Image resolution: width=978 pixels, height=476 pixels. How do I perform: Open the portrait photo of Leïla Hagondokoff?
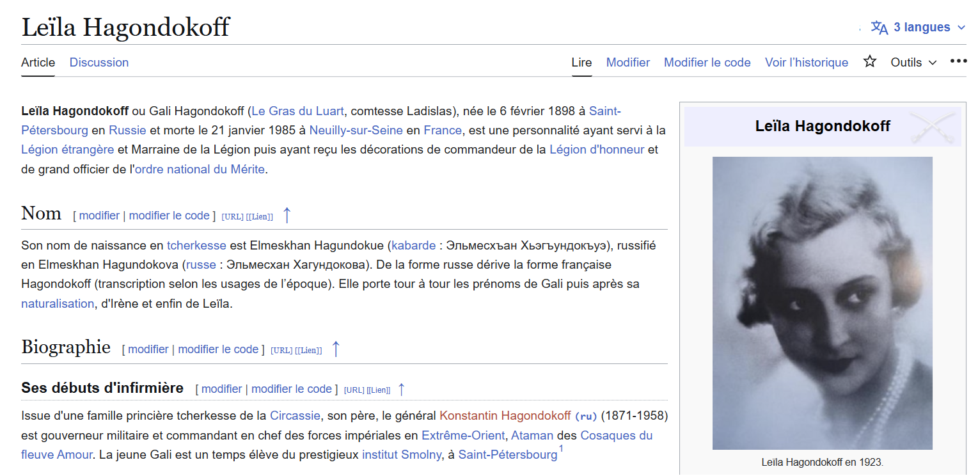(x=822, y=303)
